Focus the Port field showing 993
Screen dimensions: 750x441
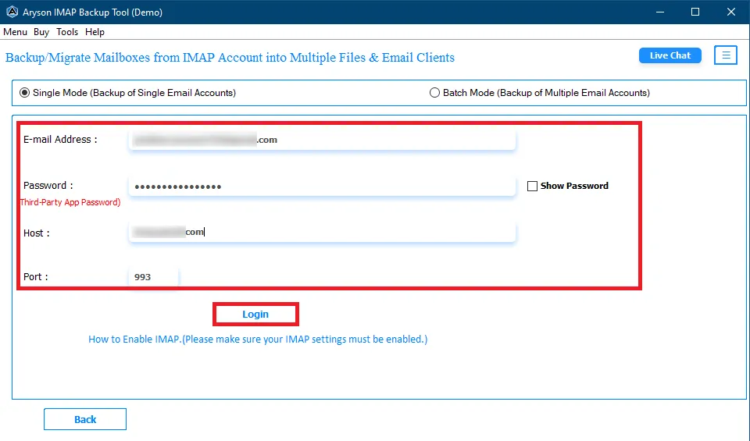(x=154, y=276)
